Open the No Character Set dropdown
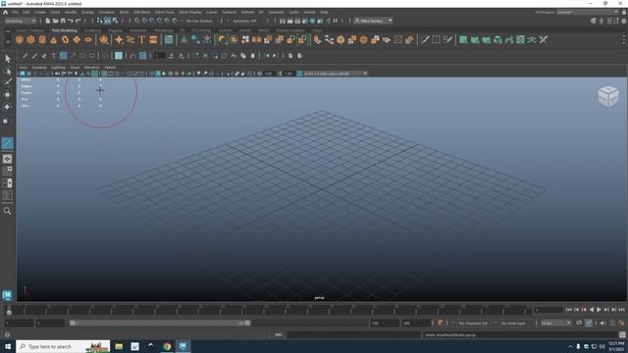Image resolution: width=628 pixels, height=353 pixels. coord(474,324)
